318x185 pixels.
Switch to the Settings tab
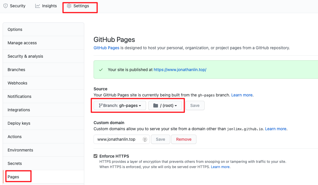[x=78, y=6]
